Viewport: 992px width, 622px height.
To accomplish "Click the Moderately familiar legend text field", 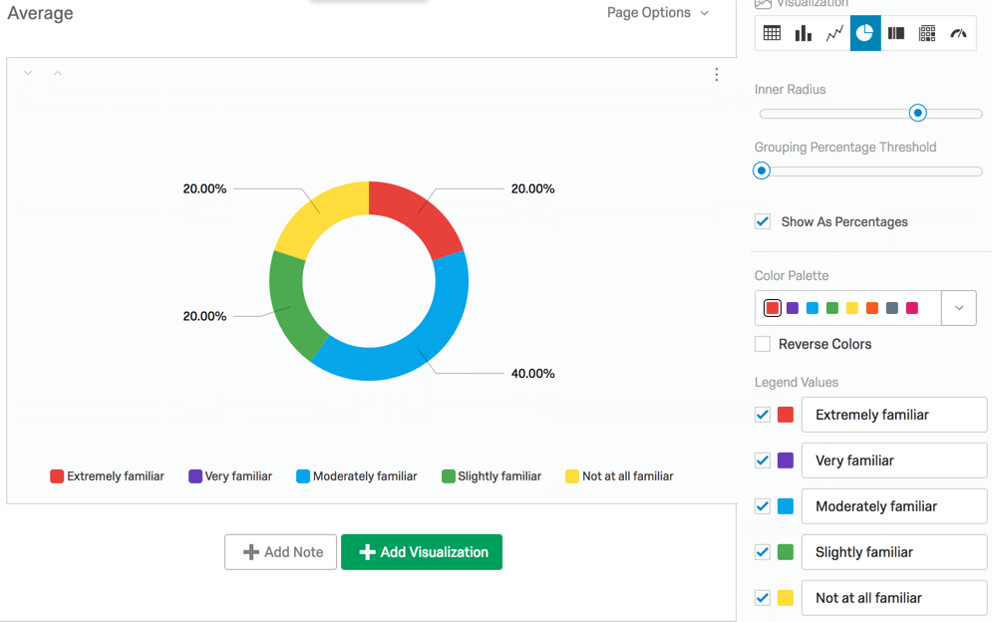I will (x=893, y=506).
